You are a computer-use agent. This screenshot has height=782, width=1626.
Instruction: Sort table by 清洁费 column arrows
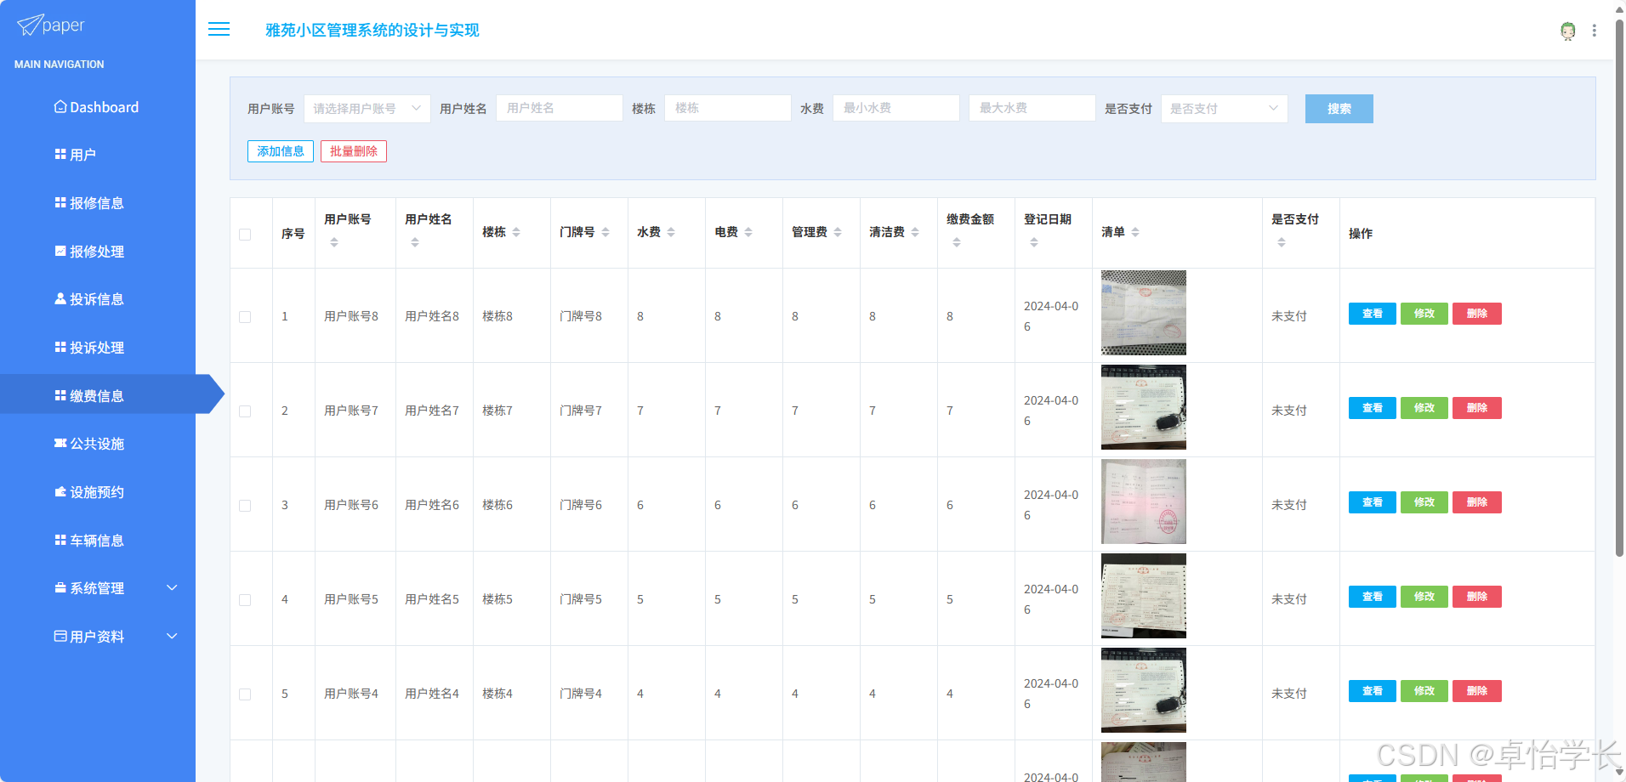[915, 233]
